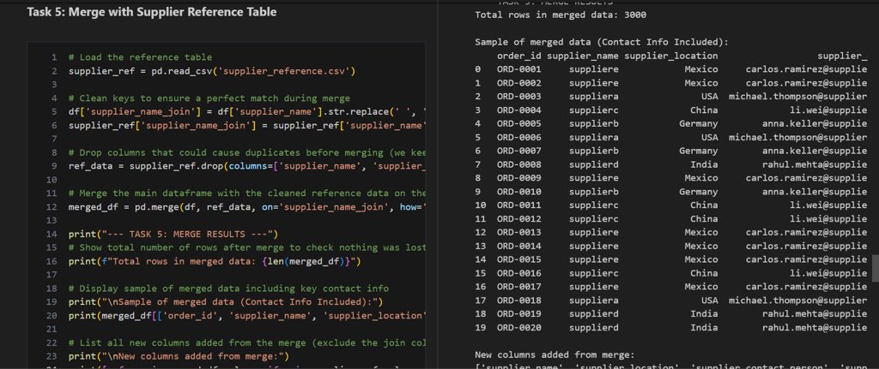Click 'India' in the ORD-0008 row
Screen dimensions: 879x369
[704, 164]
